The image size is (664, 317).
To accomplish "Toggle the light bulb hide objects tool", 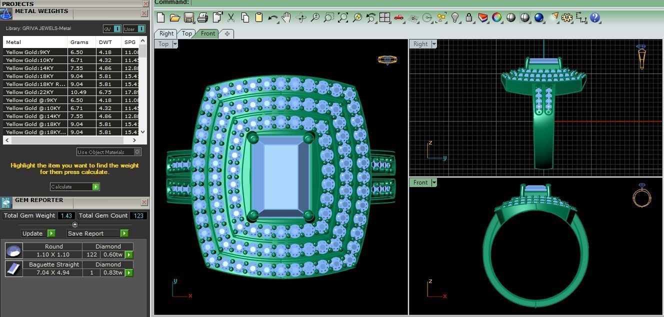I will coord(455,18).
